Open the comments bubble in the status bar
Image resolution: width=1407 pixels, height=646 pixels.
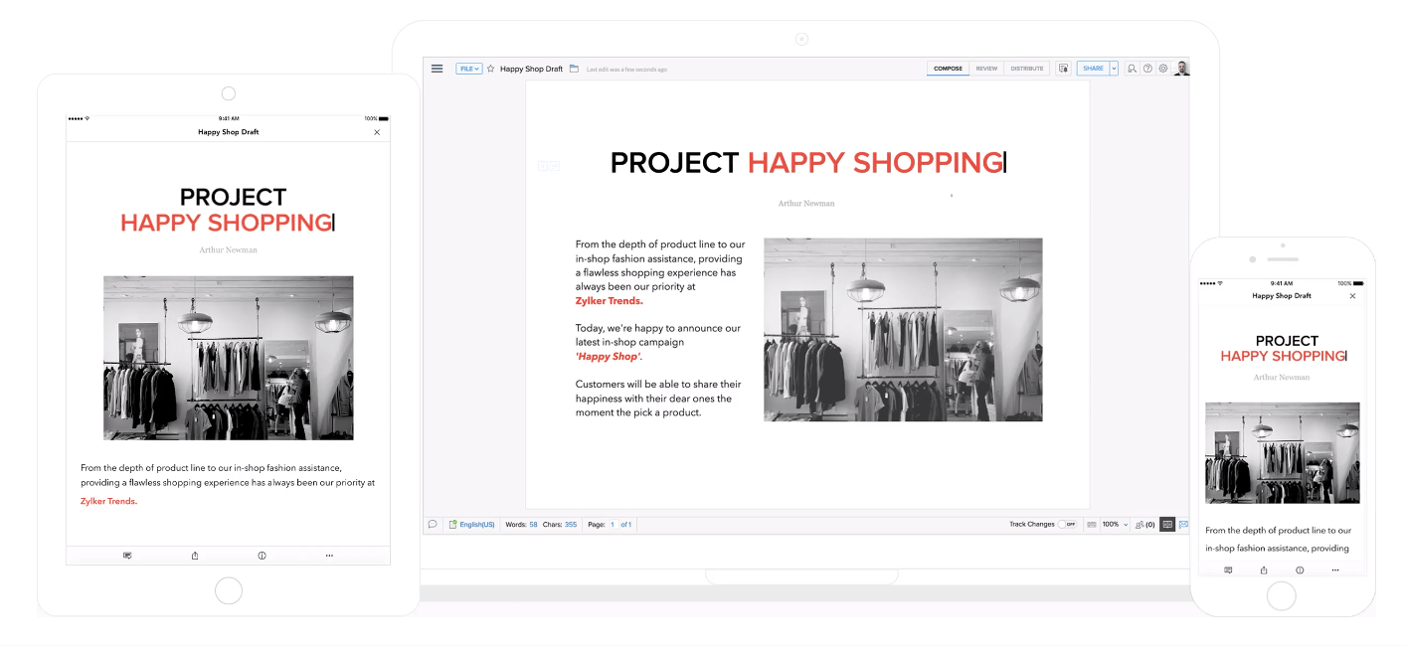(x=433, y=524)
